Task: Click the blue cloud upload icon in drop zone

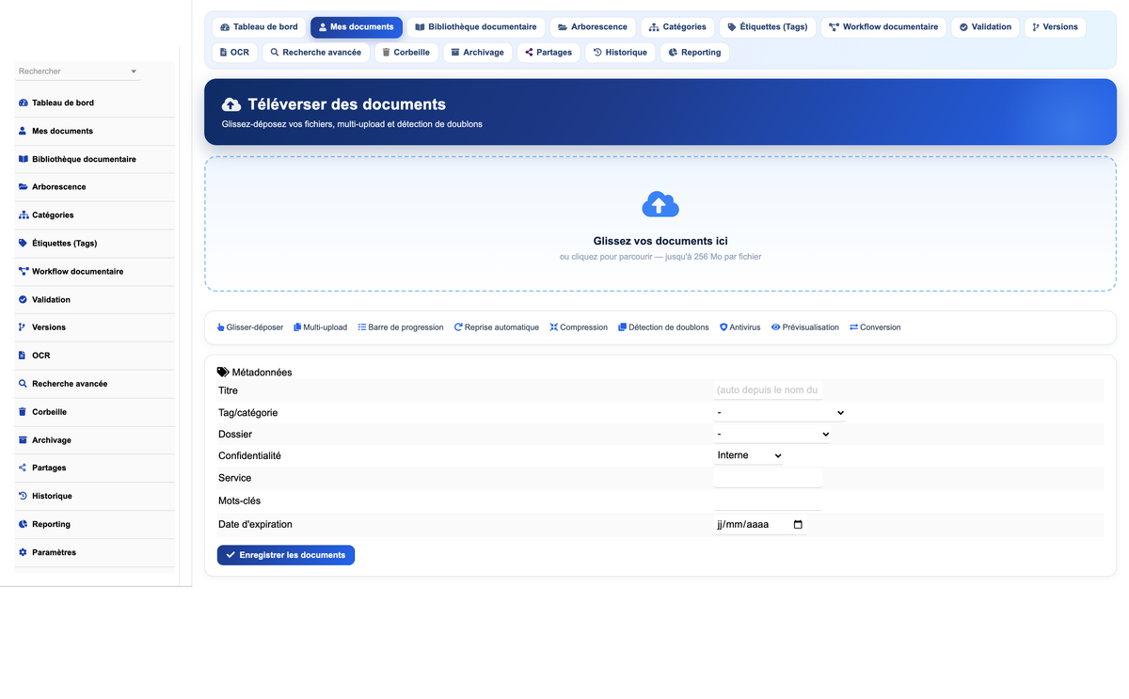Action: coord(660,205)
